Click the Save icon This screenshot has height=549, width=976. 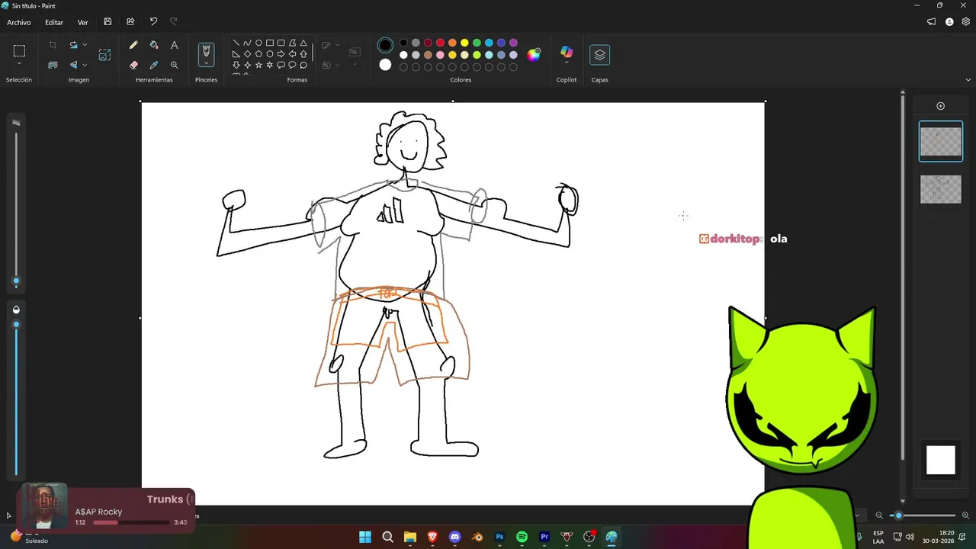click(108, 22)
